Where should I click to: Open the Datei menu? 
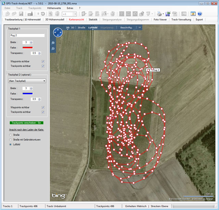tap(8, 8)
